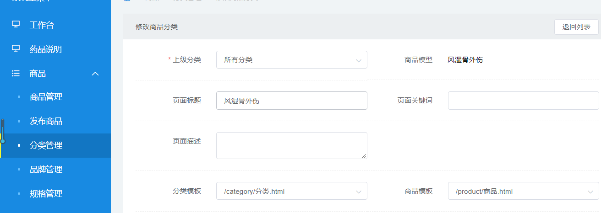Image resolution: width=601 pixels, height=213 pixels.
Task: Focus the 页面标题 input field
Action: [291, 101]
